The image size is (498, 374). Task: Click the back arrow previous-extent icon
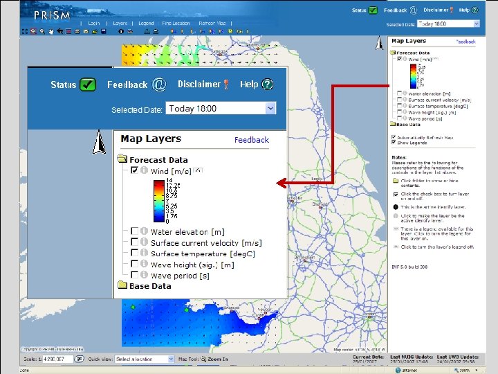(59, 31)
